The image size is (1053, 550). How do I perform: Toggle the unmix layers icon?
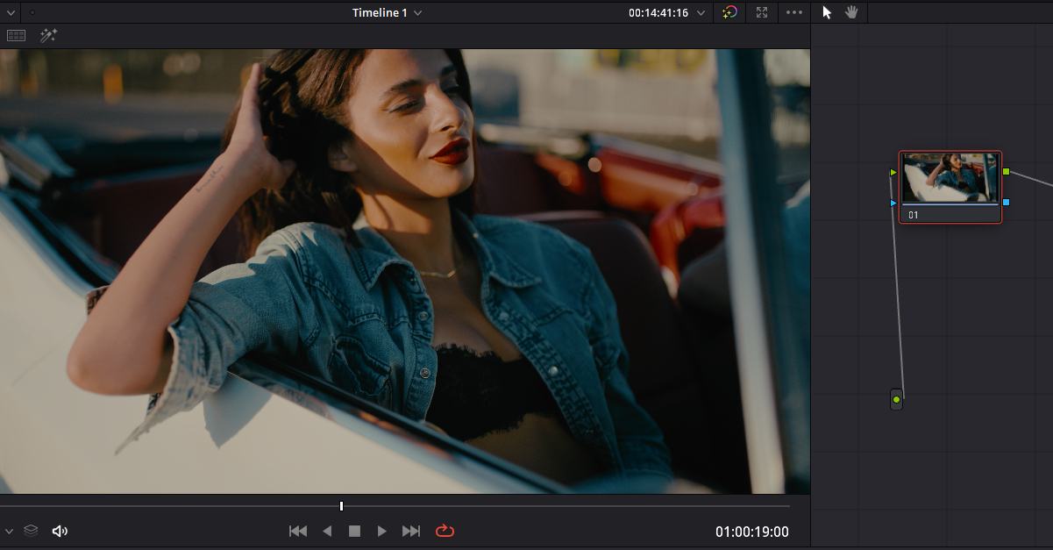pyautogui.click(x=31, y=531)
